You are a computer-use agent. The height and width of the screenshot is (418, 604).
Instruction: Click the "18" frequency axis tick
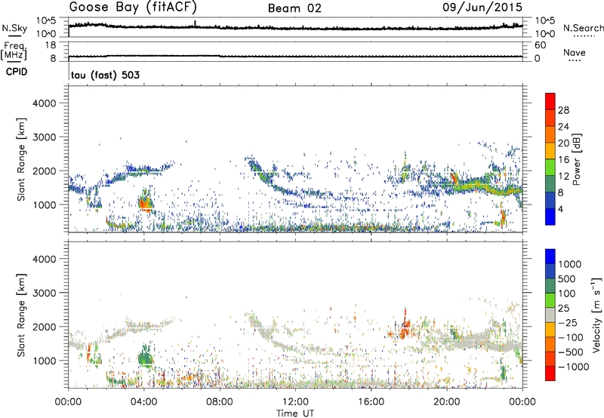coord(51,45)
